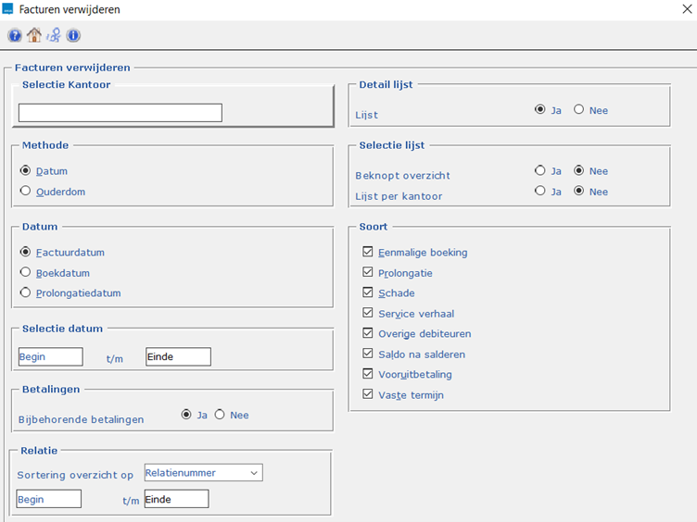This screenshot has width=697, height=522.
Task: Uncheck the Eenmalige boeking checkbox
Action: [x=368, y=253]
